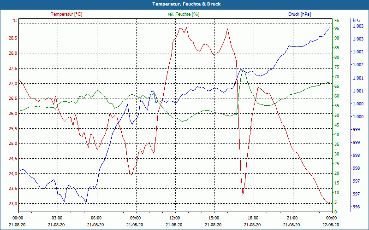The image size is (369, 230).
Task: Click the '35' value on humidity axis
Action: [337, 144]
